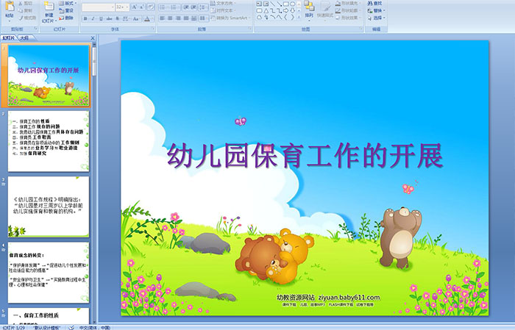Click the Delete (删除) slide icon

pyautogui.click(x=61, y=18)
